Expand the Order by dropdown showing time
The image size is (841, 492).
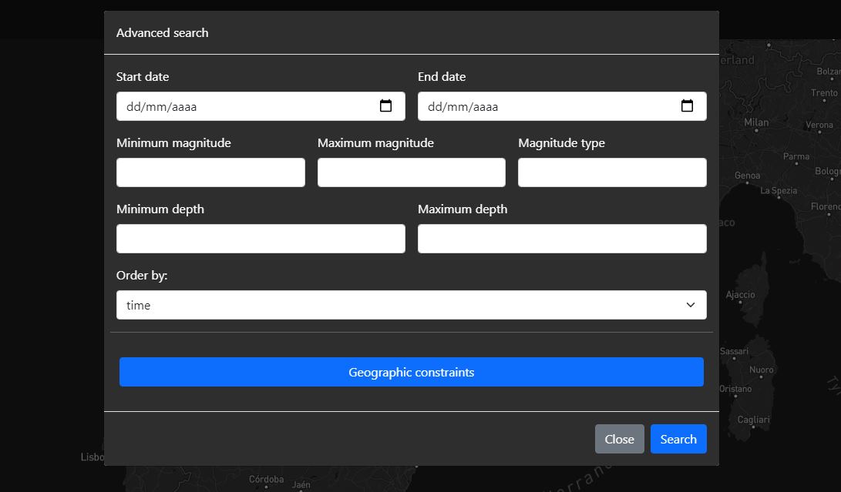click(x=411, y=305)
